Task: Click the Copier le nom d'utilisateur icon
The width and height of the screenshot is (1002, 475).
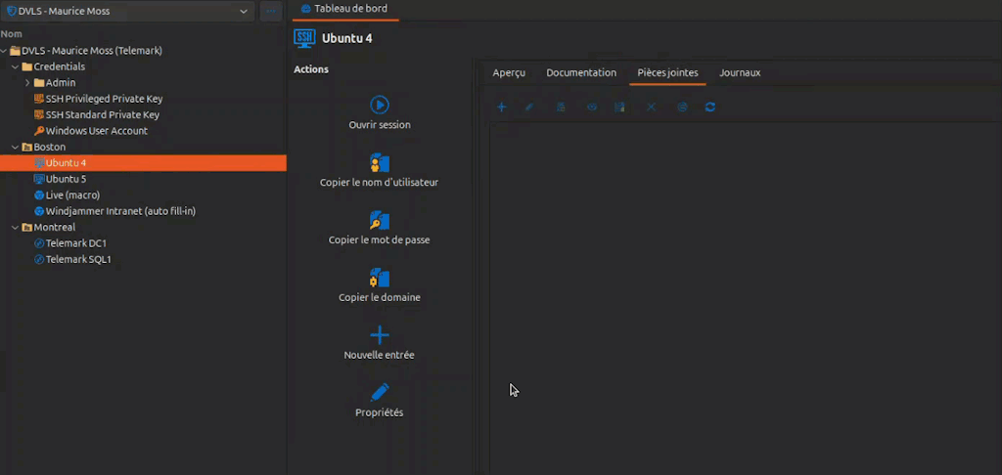Action: [380, 163]
